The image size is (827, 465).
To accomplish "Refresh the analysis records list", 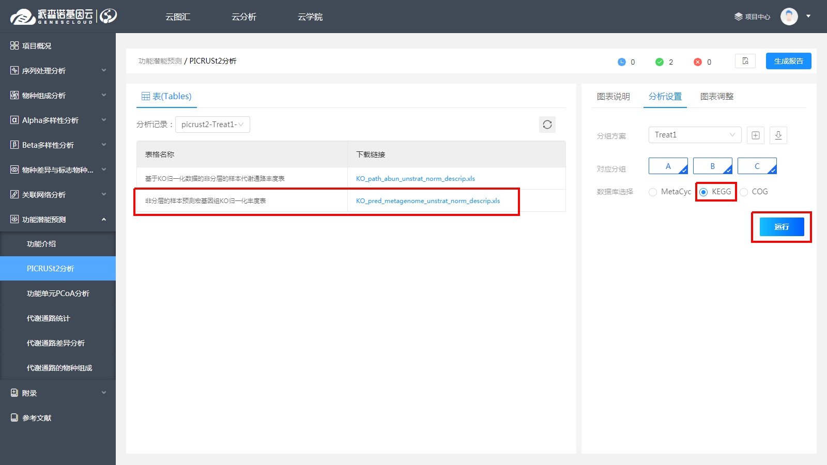I will click(547, 125).
